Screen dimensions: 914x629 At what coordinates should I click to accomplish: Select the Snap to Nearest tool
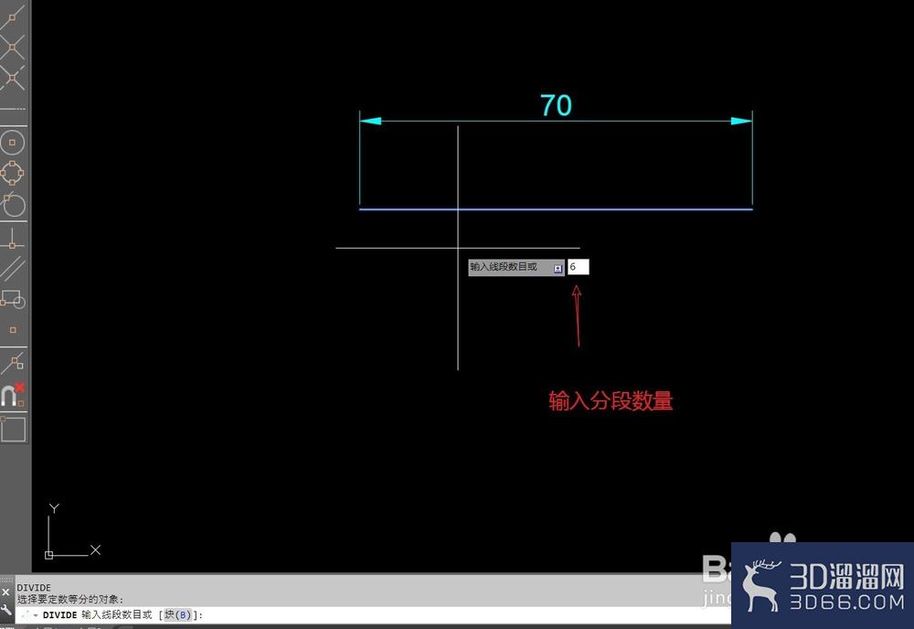click(12, 363)
